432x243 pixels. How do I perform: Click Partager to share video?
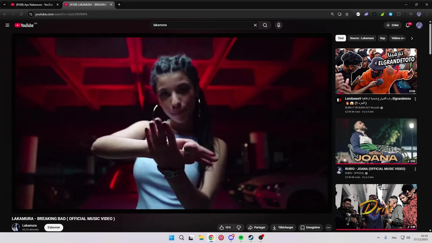256,227
